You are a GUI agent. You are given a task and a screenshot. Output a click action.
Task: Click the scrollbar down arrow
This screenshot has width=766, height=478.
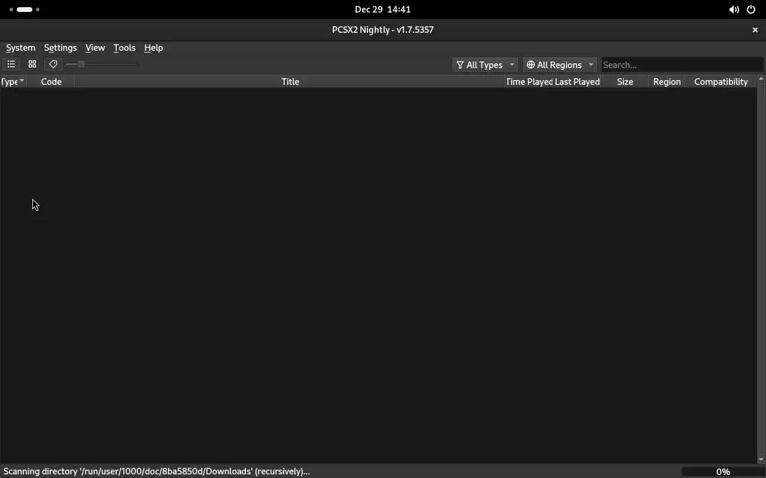(x=761, y=459)
